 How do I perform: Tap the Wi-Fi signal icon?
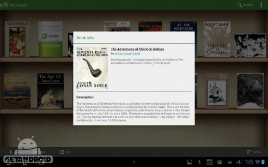point(257,162)
